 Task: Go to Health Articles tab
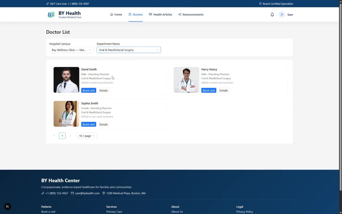[160, 14]
